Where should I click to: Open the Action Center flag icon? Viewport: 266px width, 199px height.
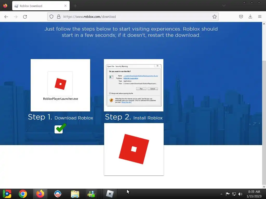228,194
